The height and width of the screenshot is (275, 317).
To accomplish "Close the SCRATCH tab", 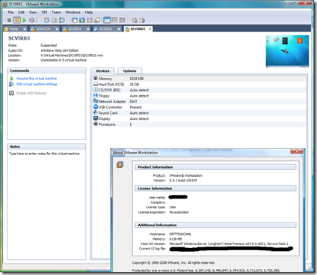I will [x=57, y=29].
